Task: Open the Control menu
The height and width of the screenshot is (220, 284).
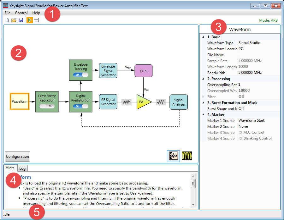Action: 21,13
